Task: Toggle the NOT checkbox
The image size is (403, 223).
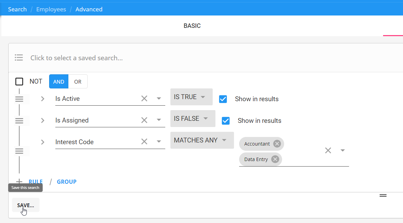Action: tap(19, 82)
